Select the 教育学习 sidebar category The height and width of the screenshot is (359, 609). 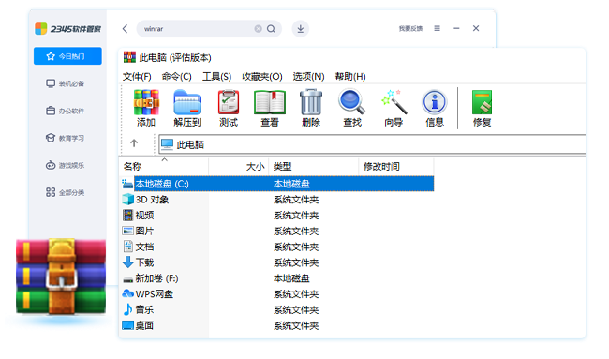(66, 138)
